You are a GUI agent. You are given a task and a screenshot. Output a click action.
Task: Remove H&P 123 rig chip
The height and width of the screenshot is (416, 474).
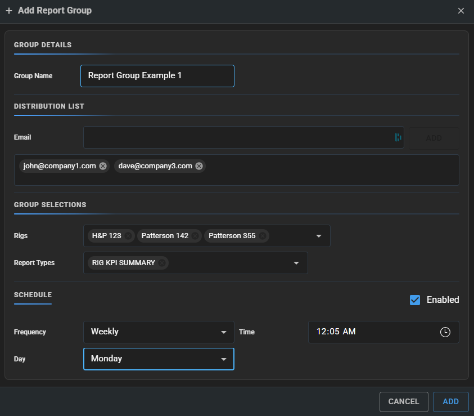(128, 236)
